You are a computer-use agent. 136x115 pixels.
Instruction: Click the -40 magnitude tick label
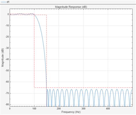pyautogui.click(x=7, y=59)
